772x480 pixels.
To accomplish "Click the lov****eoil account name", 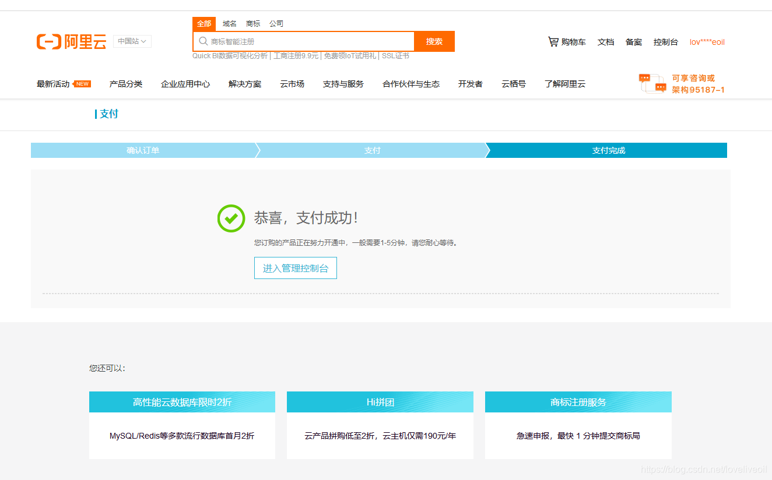I will (707, 42).
